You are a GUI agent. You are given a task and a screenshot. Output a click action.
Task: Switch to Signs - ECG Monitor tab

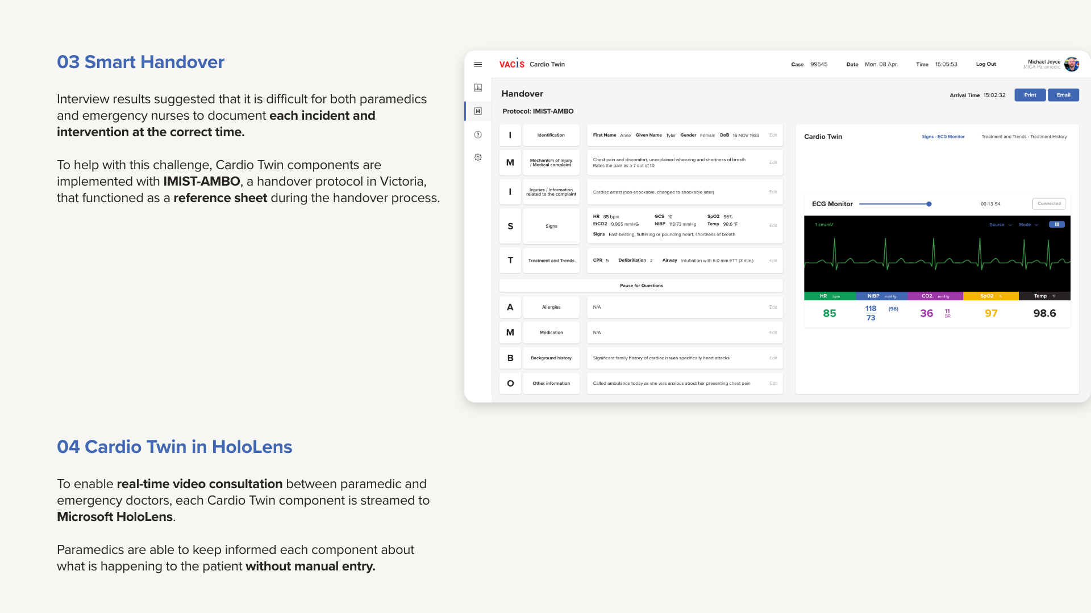point(943,137)
